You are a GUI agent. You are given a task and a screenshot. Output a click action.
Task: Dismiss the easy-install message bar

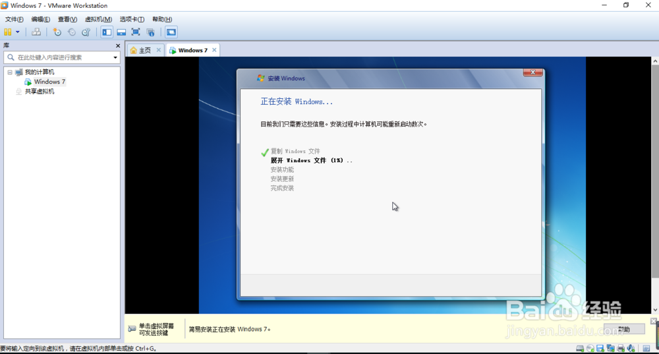pyautogui.click(x=654, y=321)
